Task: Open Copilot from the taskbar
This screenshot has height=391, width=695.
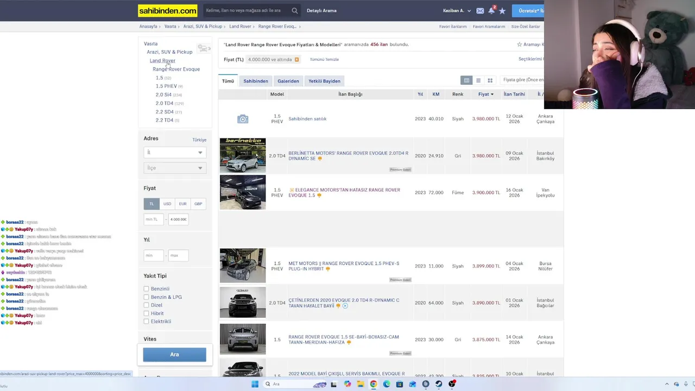Action: (347, 384)
